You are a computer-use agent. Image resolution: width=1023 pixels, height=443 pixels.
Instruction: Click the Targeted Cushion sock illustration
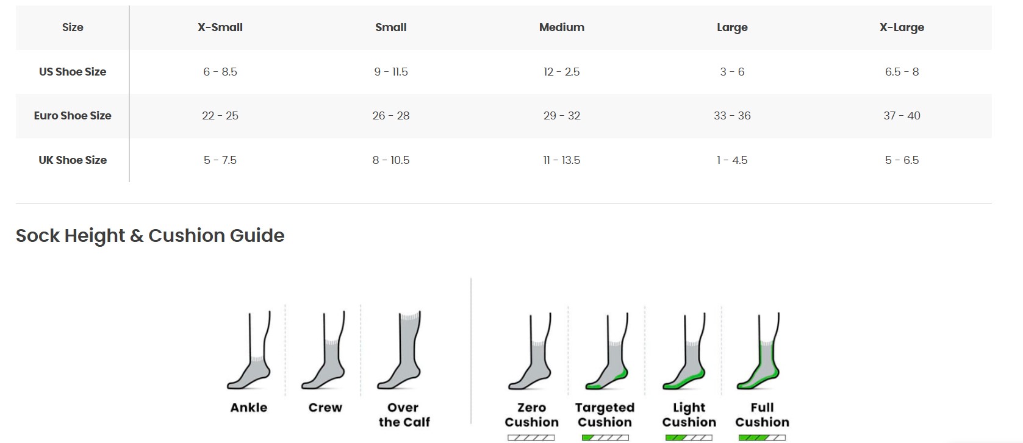click(607, 352)
